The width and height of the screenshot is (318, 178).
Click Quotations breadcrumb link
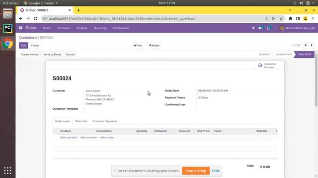point(28,38)
